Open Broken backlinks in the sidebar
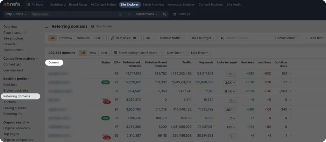The width and height of the screenshot is (326, 142). tap(16, 90)
